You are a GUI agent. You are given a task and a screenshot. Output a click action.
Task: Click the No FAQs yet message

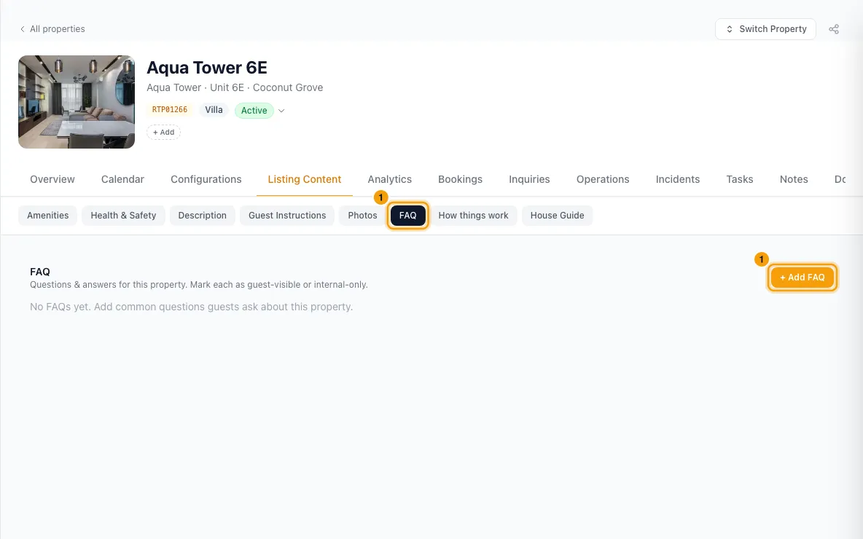[191, 307]
